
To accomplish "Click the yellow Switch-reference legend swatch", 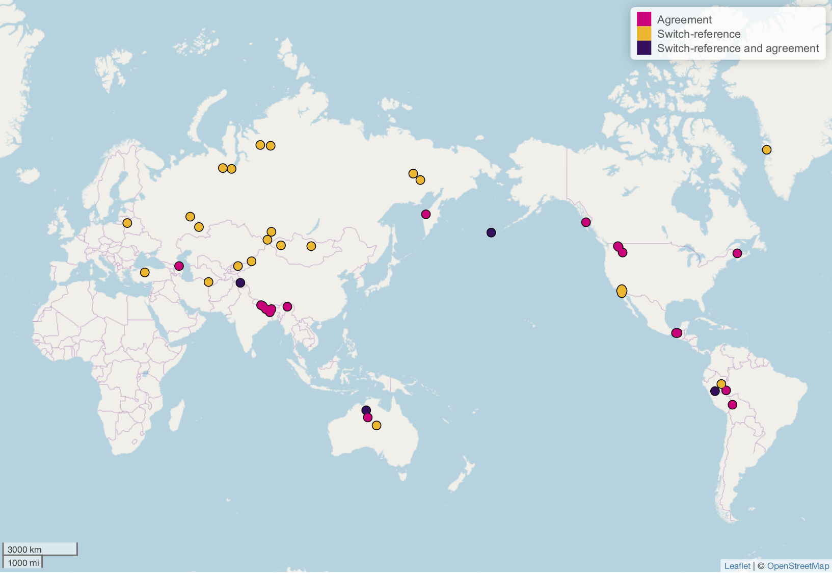I will [644, 34].
